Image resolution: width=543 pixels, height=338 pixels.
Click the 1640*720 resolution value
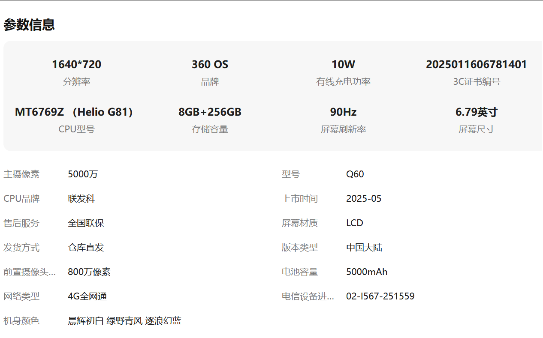click(x=76, y=65)
